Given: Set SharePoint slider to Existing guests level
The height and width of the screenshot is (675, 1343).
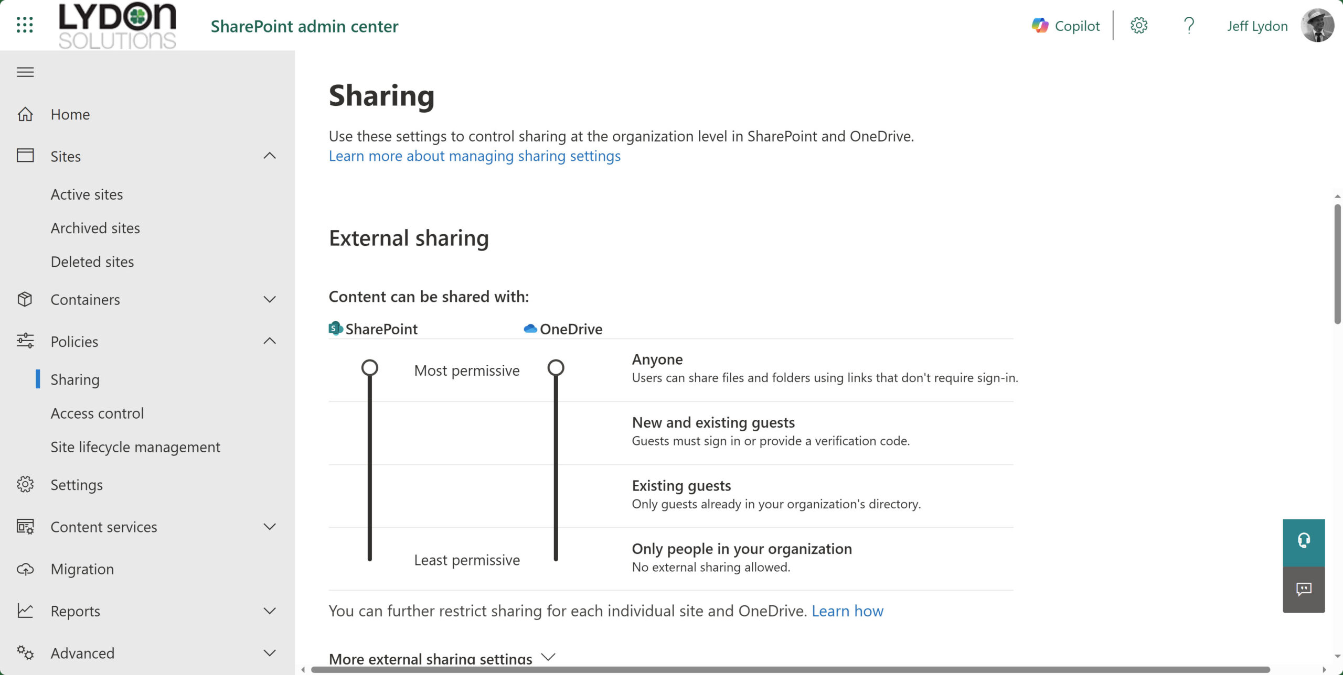Looking at the screenshot, I should 370,495.
